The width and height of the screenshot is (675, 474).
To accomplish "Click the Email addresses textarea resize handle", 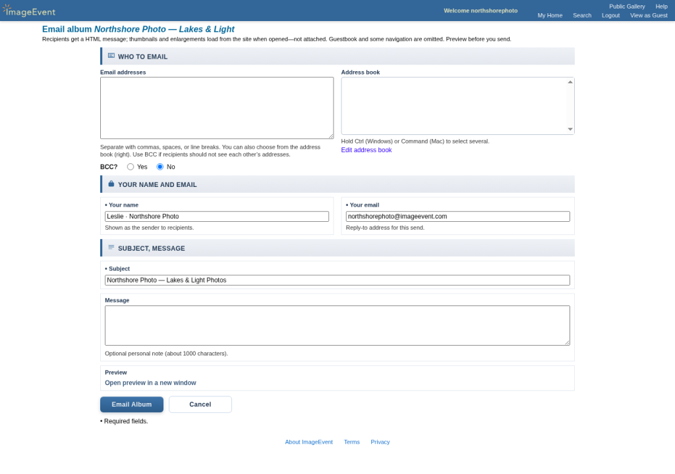I will 331,136.
